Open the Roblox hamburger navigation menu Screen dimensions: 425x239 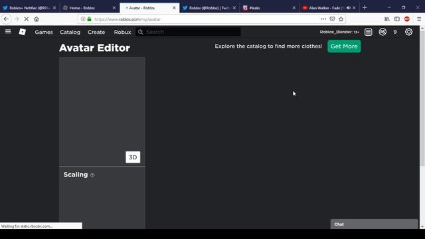[x=8, y=32]
